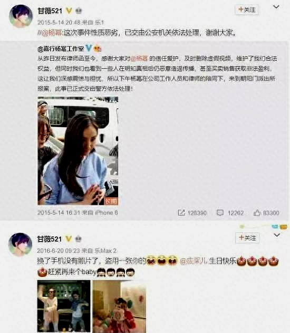Expand options chevron on the first post
The image size is (290, 333).
tap(276, 7)
